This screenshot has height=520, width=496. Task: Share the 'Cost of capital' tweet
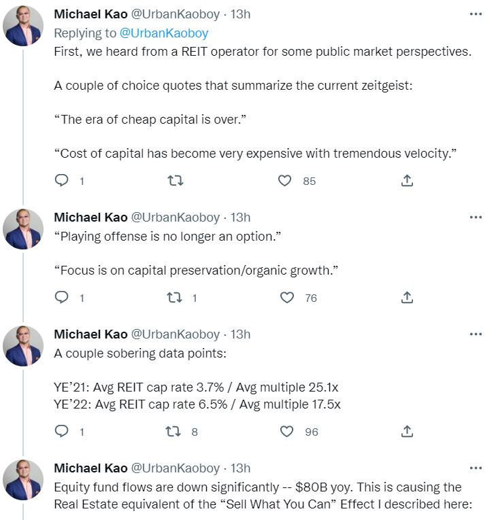point(407,181)
